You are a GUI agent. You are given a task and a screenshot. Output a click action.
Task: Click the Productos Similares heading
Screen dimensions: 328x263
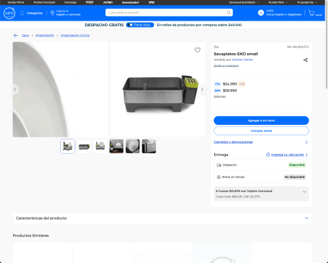[31, 235]
